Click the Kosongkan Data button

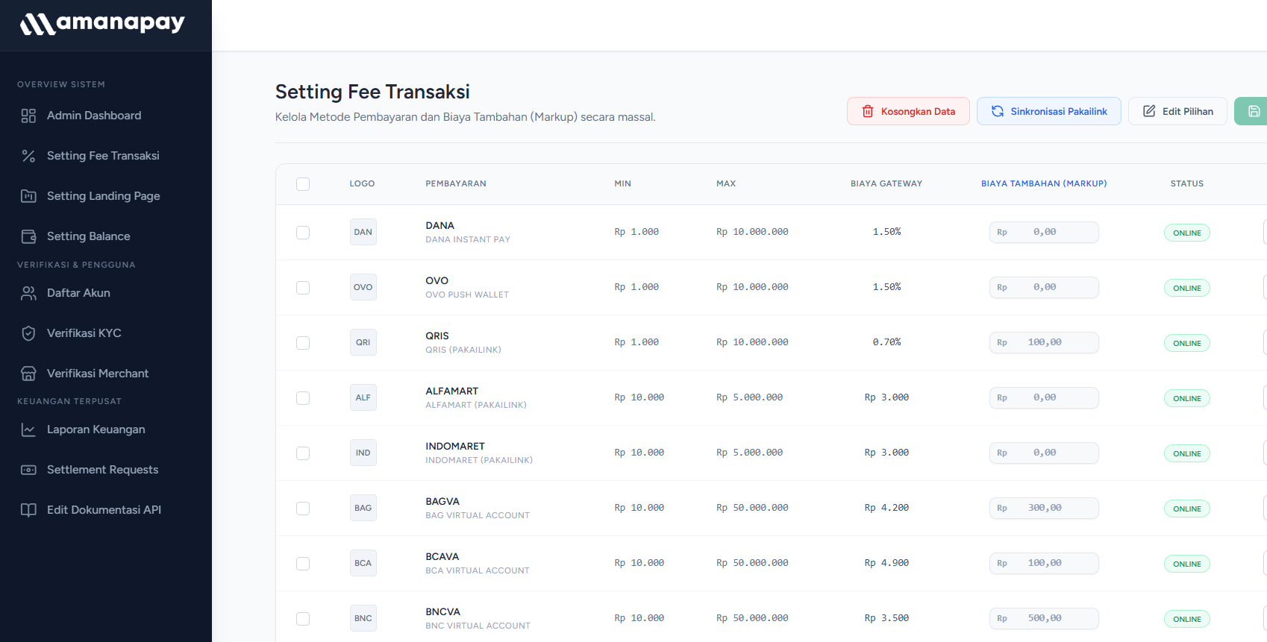click(908, 111)
